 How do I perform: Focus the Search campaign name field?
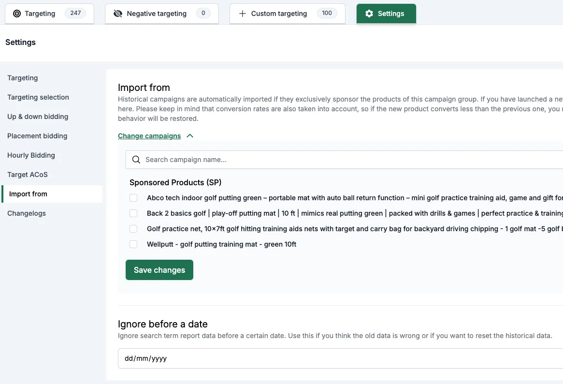345,160
